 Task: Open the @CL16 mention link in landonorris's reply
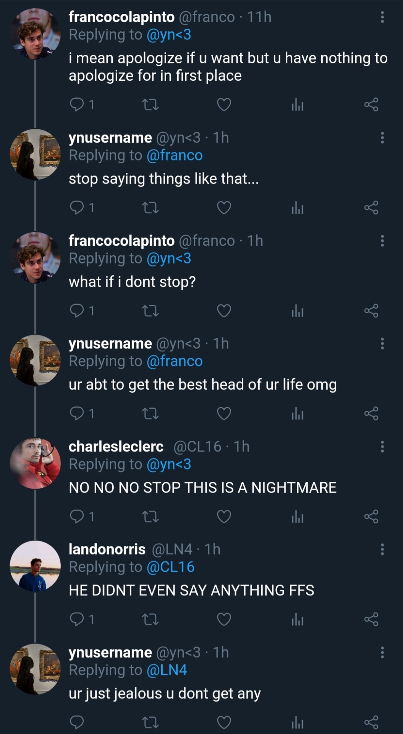coord(170,567)
